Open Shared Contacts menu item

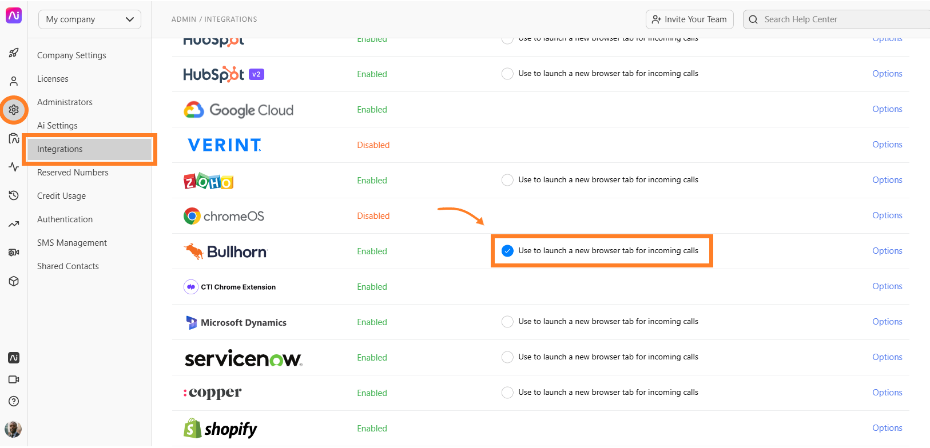68,266
